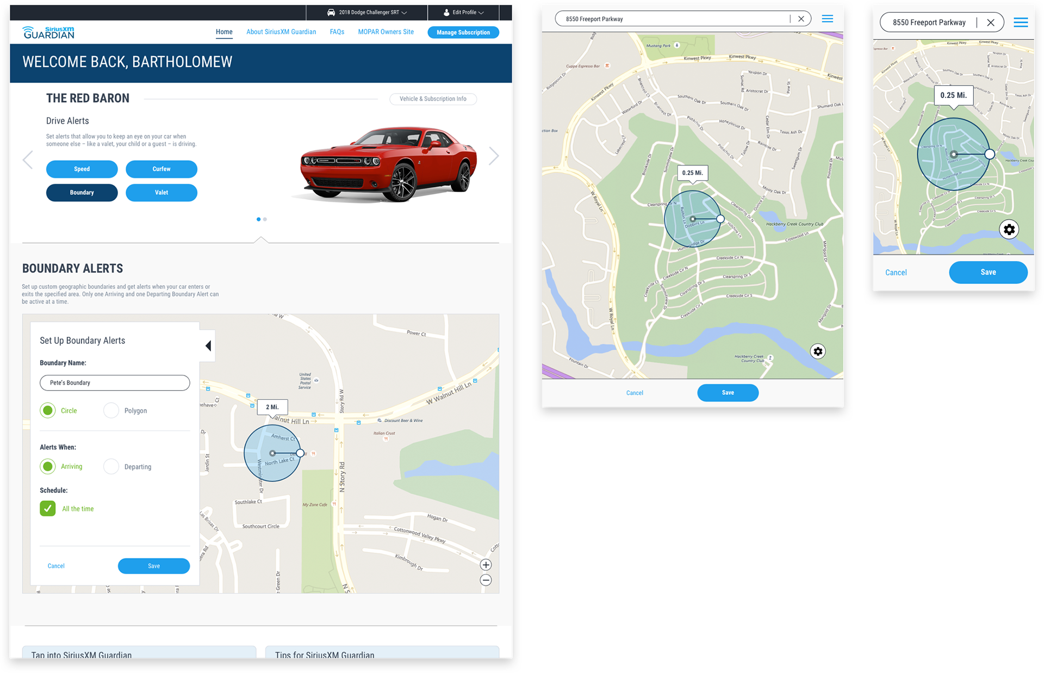Clear the phone address field with X
The height and width of the screenshot is (673, 1044).
pyautogui.click(x=991, y=22)
